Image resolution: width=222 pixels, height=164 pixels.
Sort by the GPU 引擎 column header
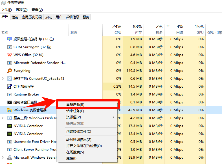coord(214,30)
